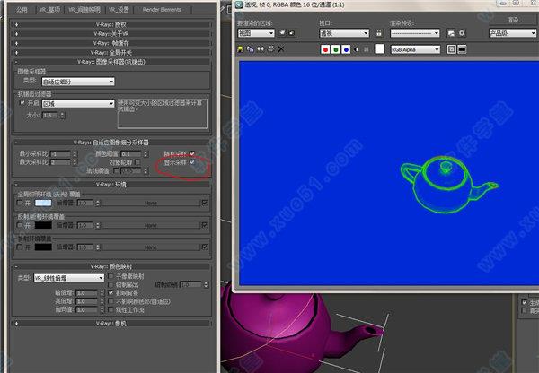The width and height of the screenshot is (539, 373).
Task: Clear the rendered frame with the X icon
Action: pyautogui.click(x=281, y=49)
